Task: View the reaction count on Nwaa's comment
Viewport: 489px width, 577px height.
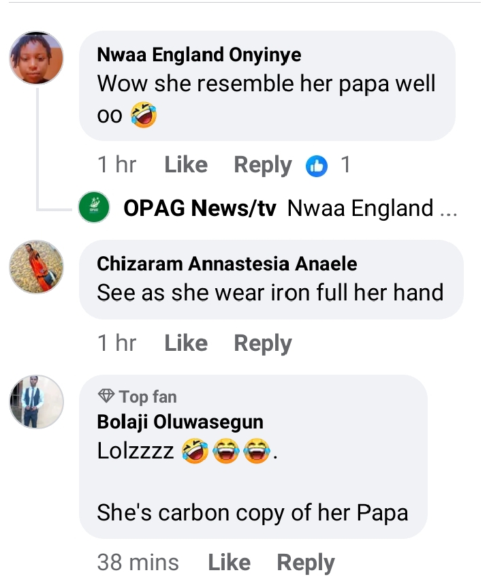Action: [x=345, y=165]
